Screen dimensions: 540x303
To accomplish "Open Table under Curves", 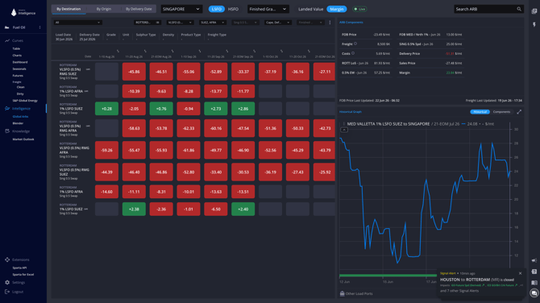I will (16, 48).
